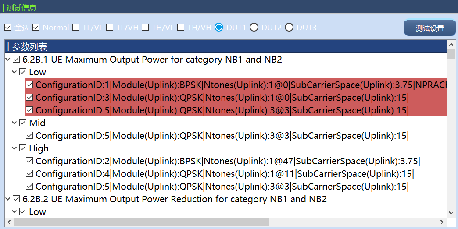Image resolution: width=458 pixels, height=229 pixels.
Task: Collapse the 6.2B.1 UE Maximum Output Power node
Action: (x=8, y=60)
